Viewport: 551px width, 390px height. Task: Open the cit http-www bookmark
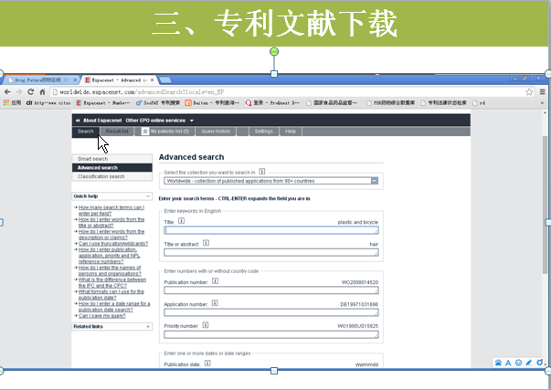pyautogui.click(x=48, y=103)
